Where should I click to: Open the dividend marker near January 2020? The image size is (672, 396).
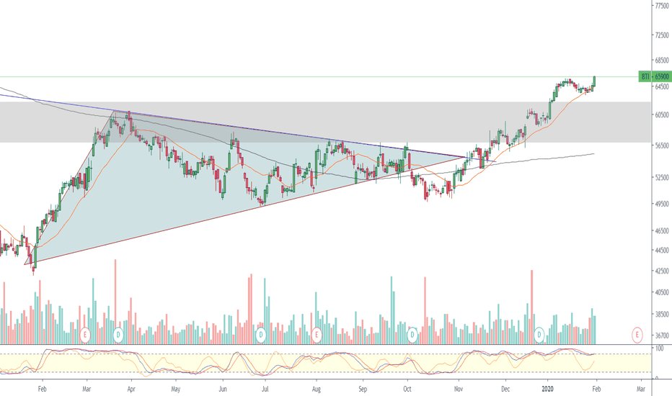(539, 334)
